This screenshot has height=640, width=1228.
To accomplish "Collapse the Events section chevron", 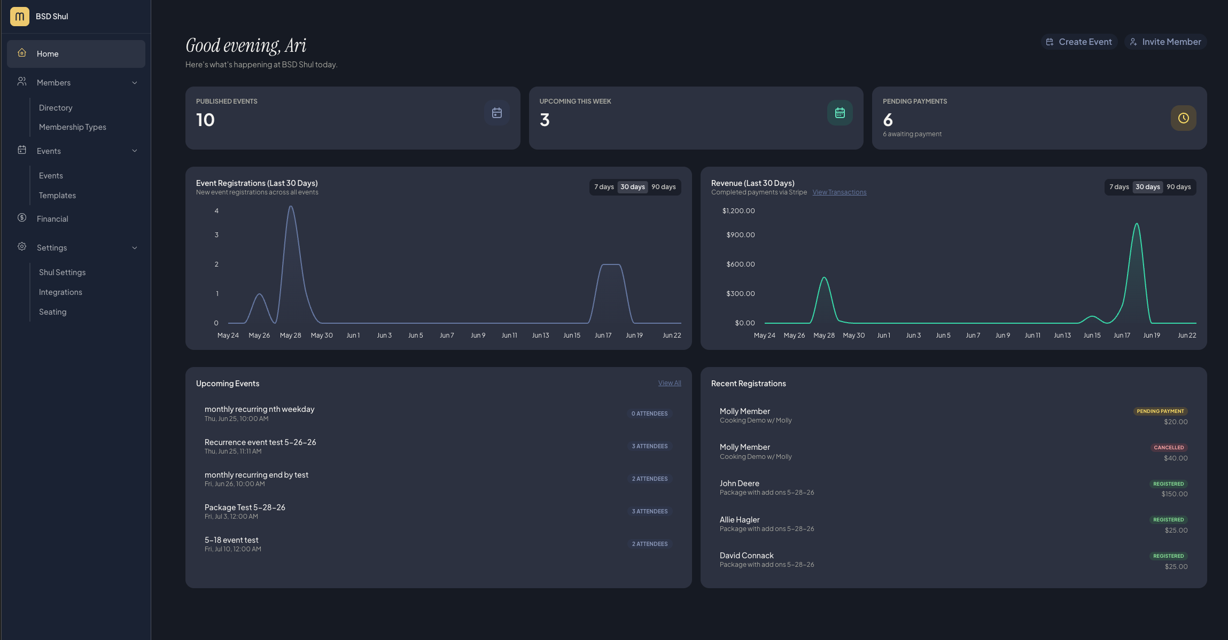I will [135, 151].
